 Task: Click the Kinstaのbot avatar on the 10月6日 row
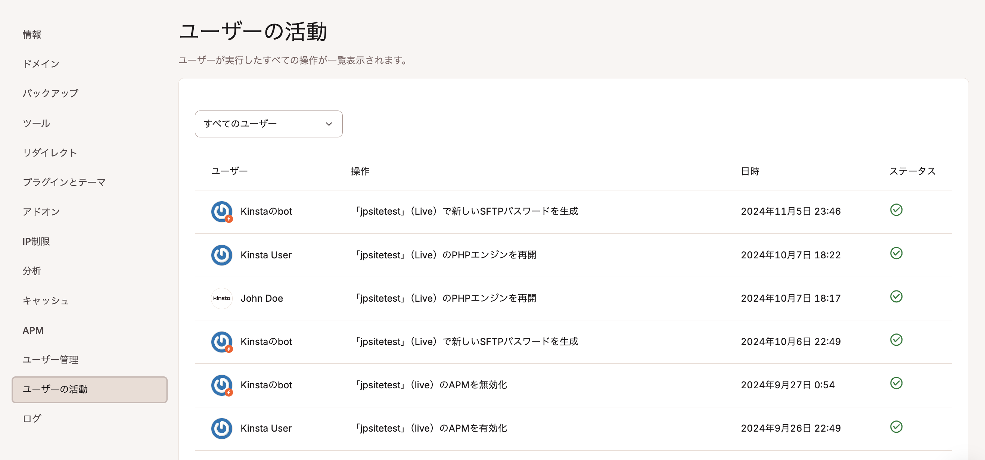pyautogui.click(x=221, y=342)
